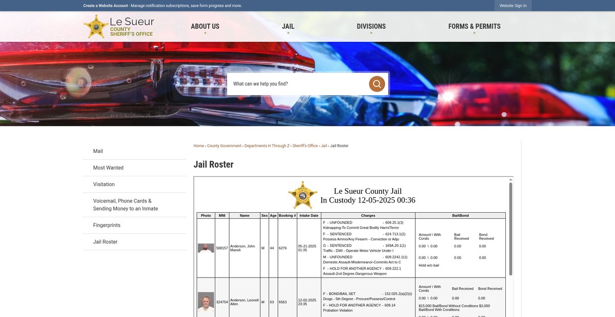
Task: Open the Fingerprints sidebar link
Action: pos(135,225)
